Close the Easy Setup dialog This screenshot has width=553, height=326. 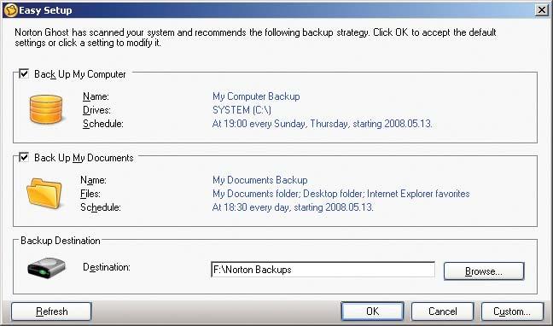pos(542,10)
